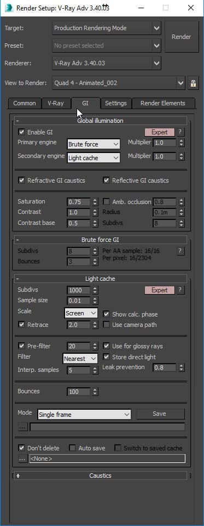The width and height of the screenshot is (204, 526).
Task: Click Primary engine Multiplier spinner arrows
Action: [181, 143]
